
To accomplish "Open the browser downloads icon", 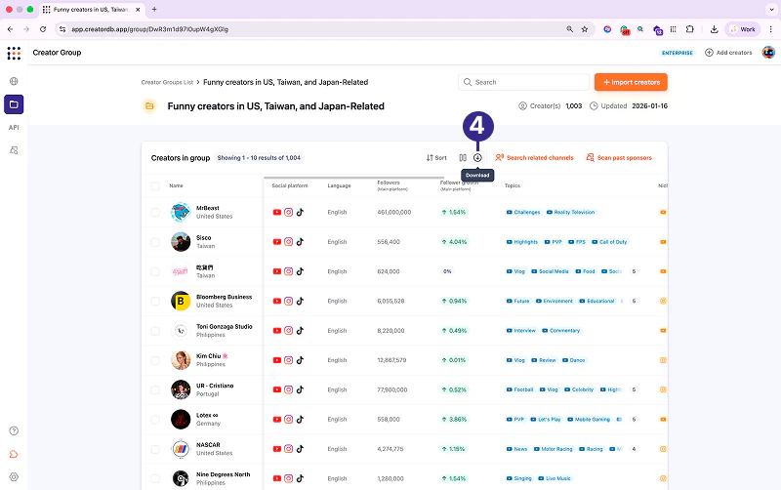I will click(715, 29).
